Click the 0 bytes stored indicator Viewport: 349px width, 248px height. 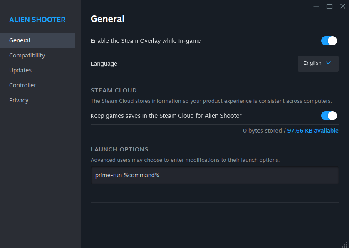(x=262, y=130)
